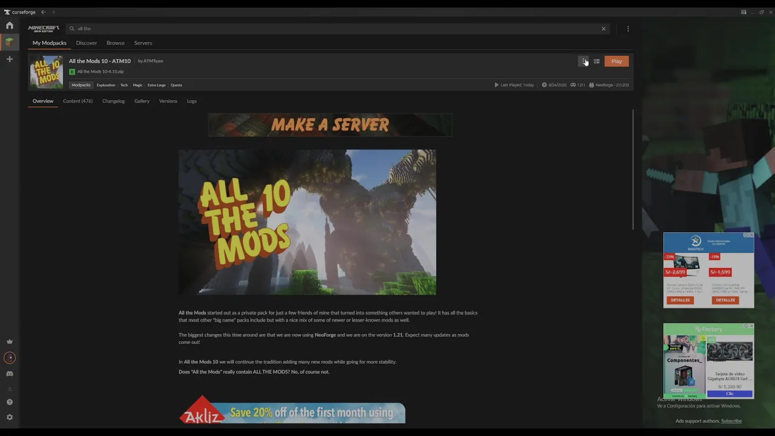Click the Modpacks category tag
This screenshot has width=775, height=436.
coord(81,85)
